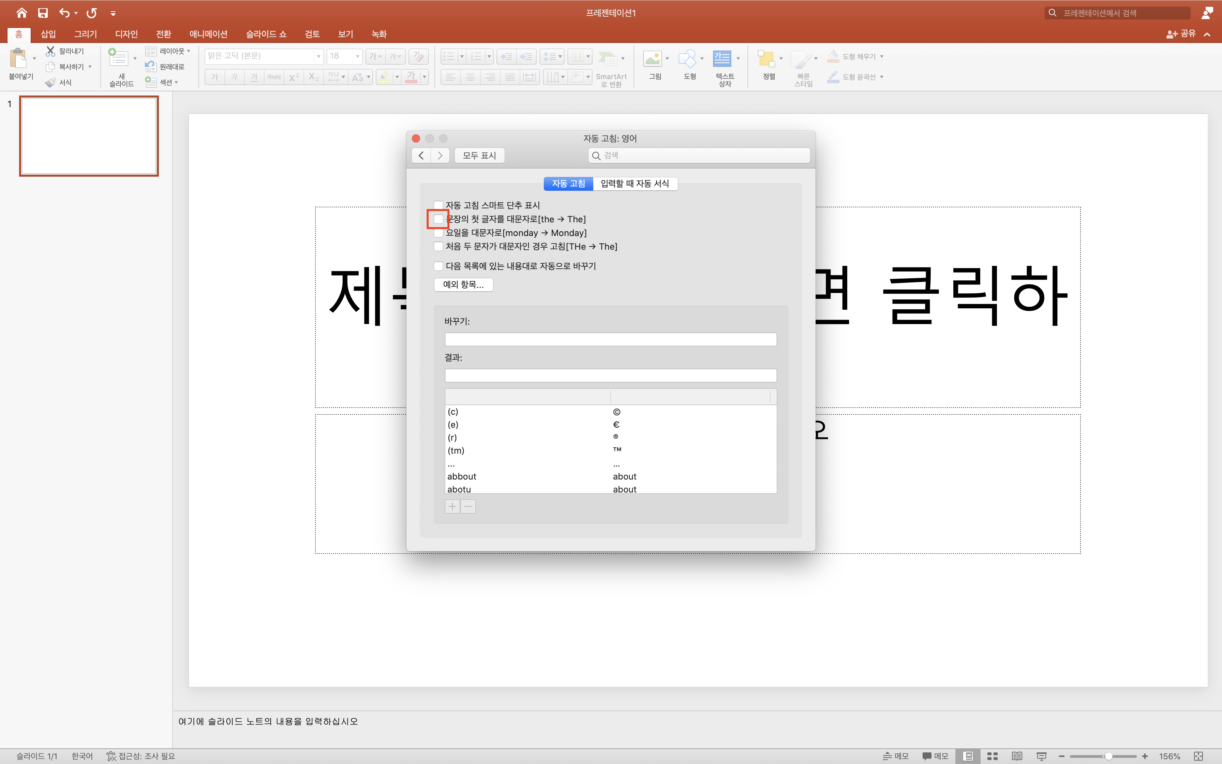
Task: Click the Exceptions (예외 항목...) button
Action: click(x=463, y=284)
